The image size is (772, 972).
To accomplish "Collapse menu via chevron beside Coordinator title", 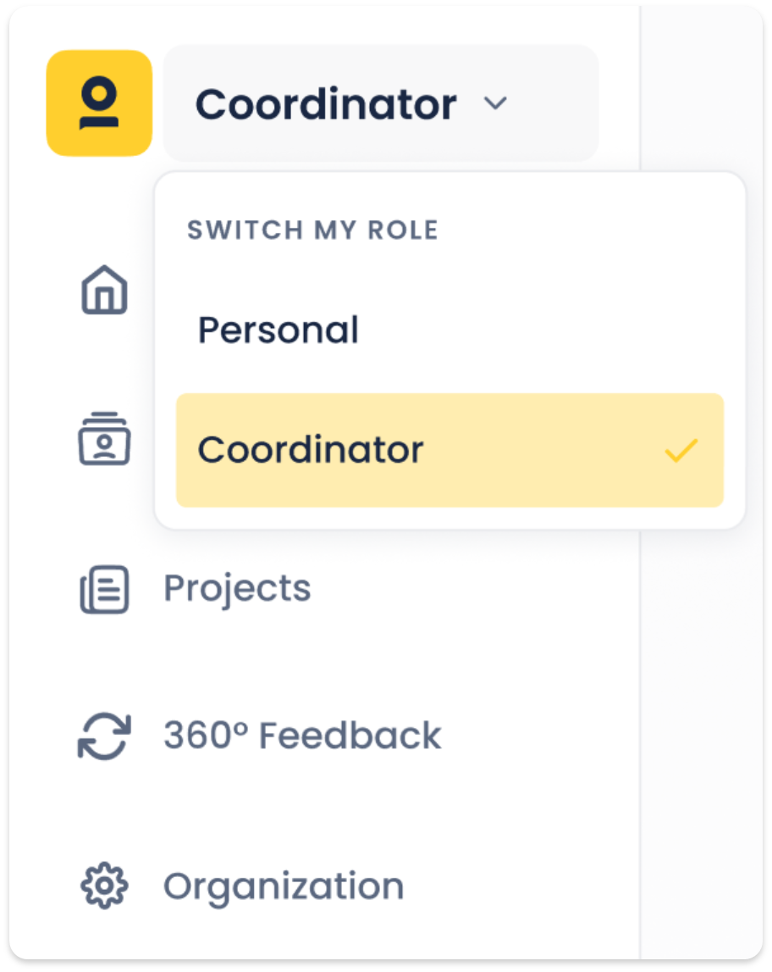I will coord(495,103).
